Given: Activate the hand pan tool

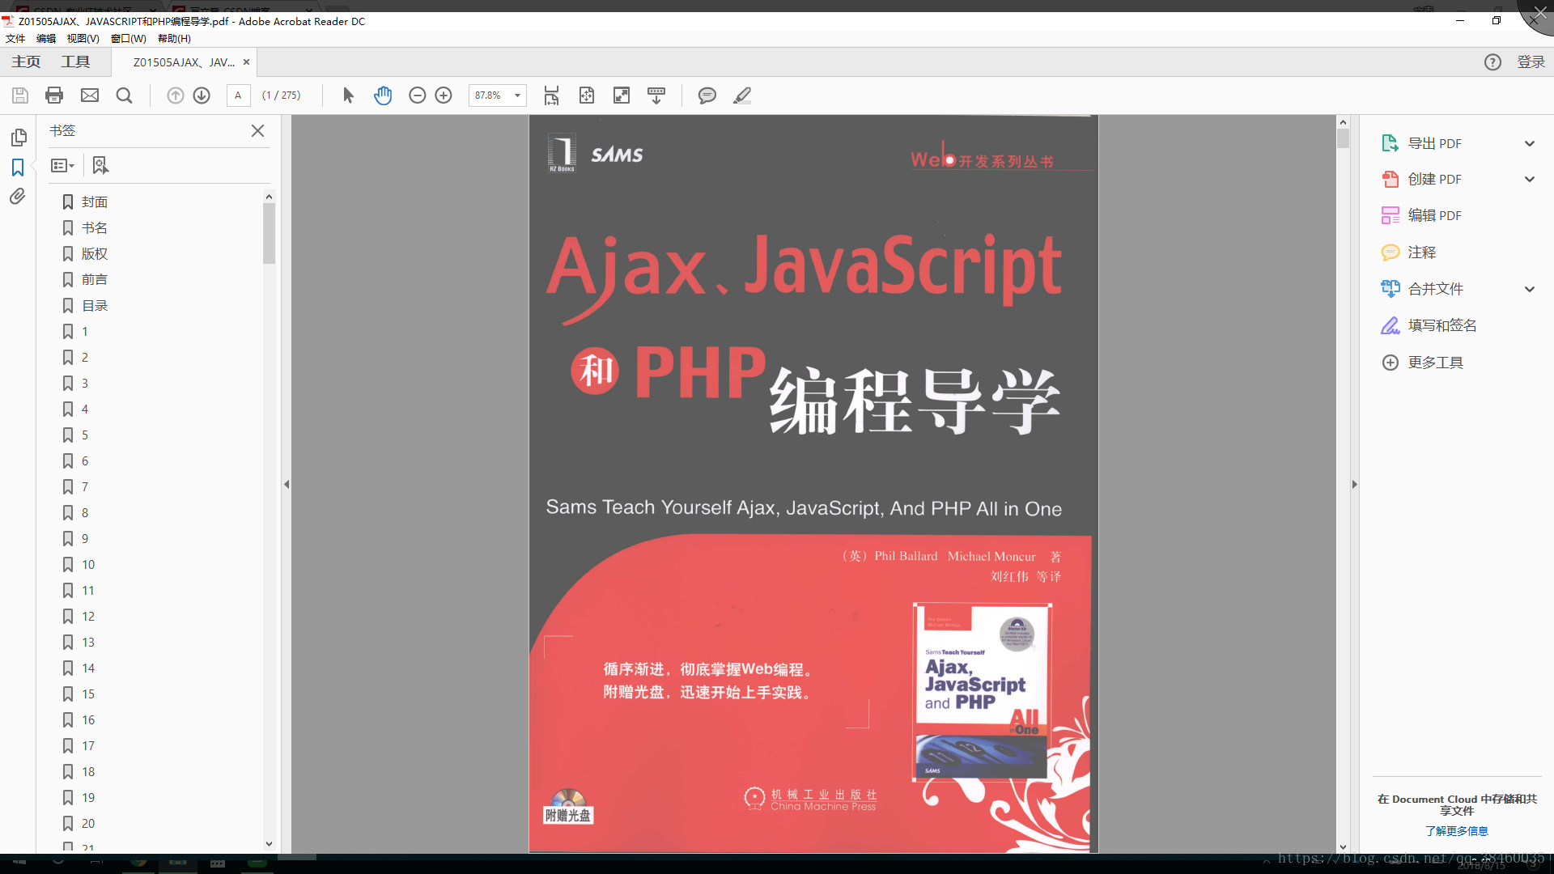Looking at the screenshot, I should click(383, 95).
